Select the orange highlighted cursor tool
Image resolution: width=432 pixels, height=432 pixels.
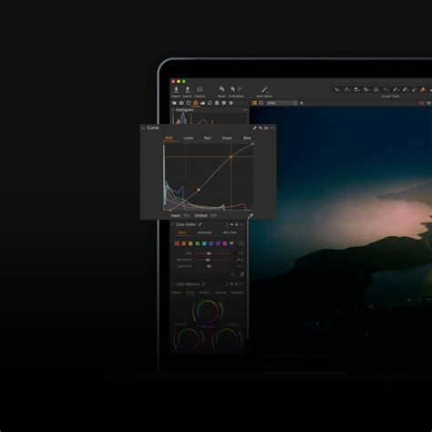coord(423,89)
